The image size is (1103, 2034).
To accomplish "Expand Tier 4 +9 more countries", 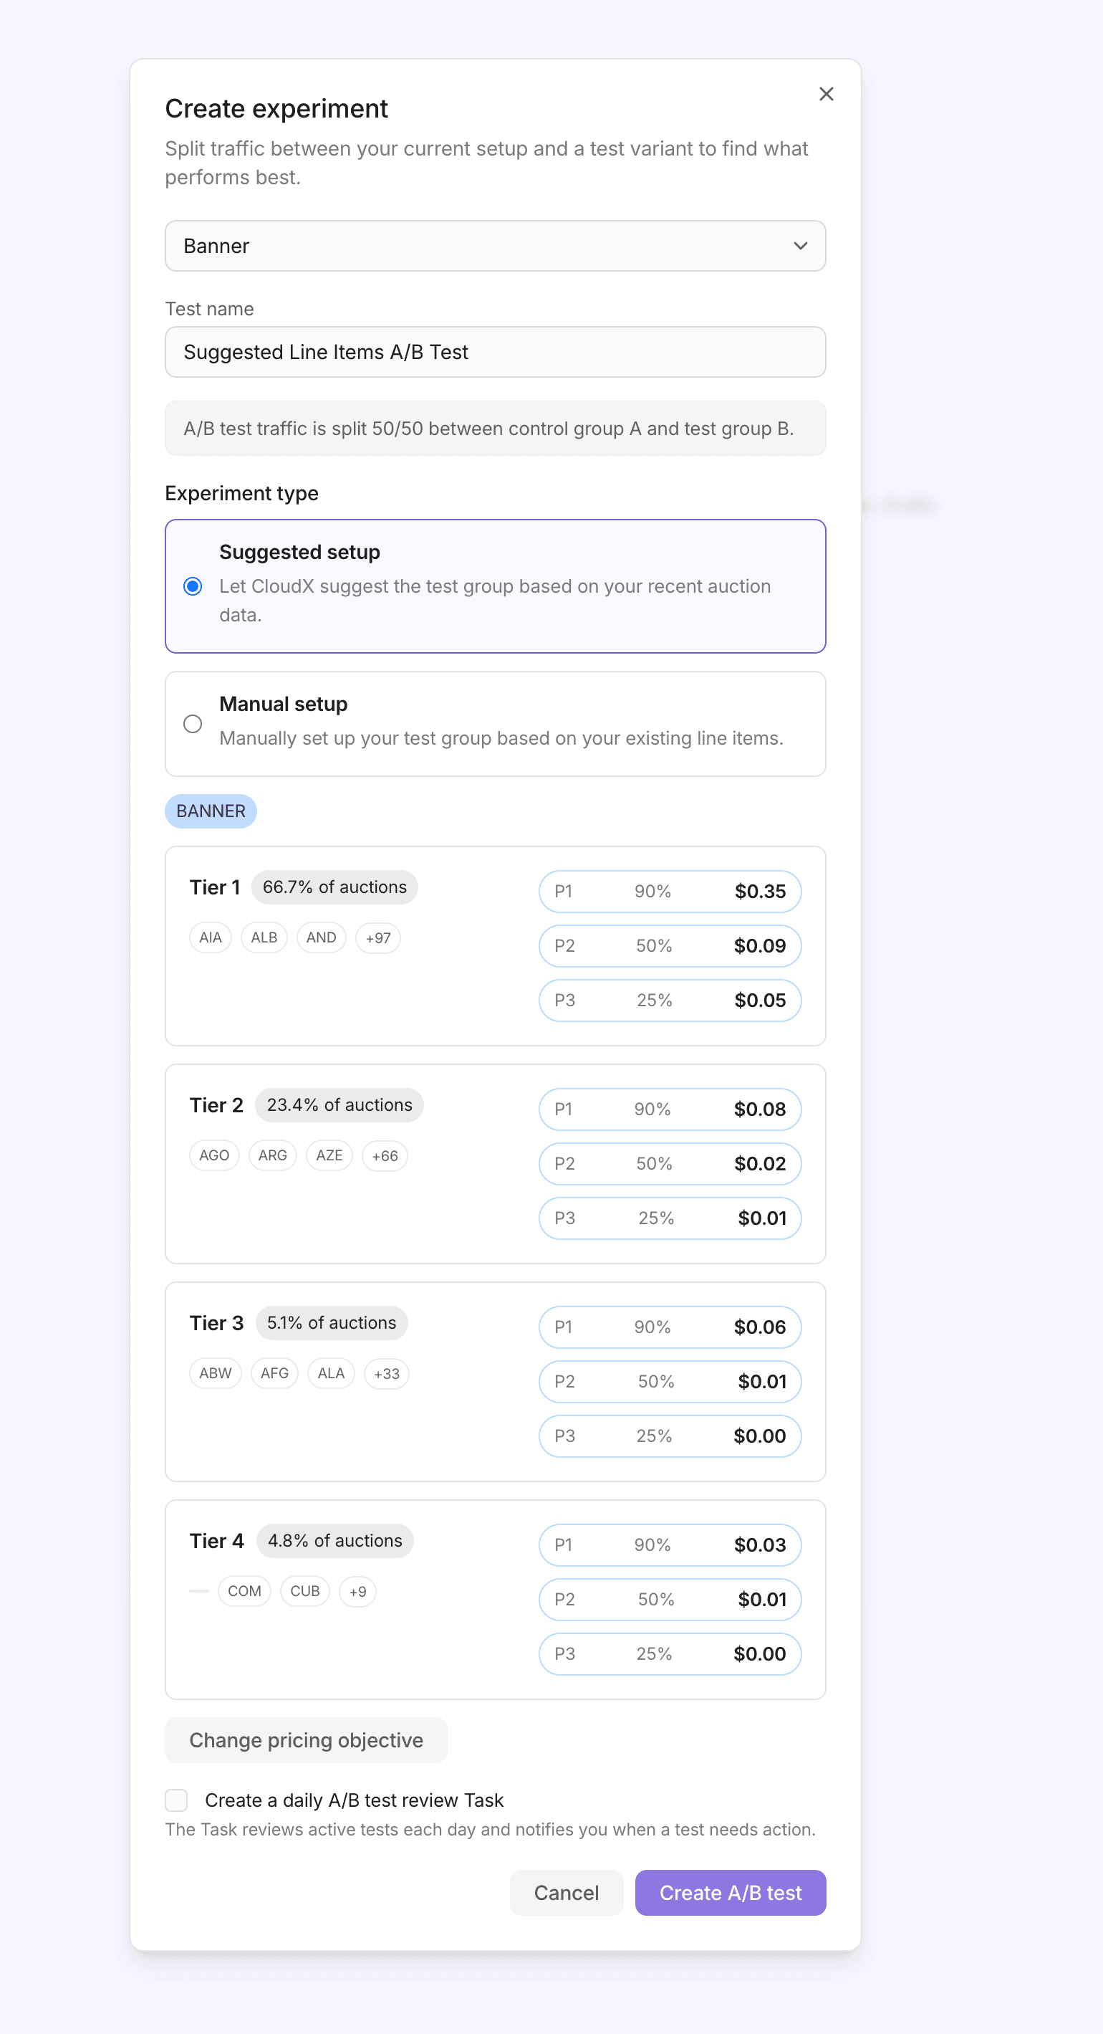I will tap(357, 1592).
